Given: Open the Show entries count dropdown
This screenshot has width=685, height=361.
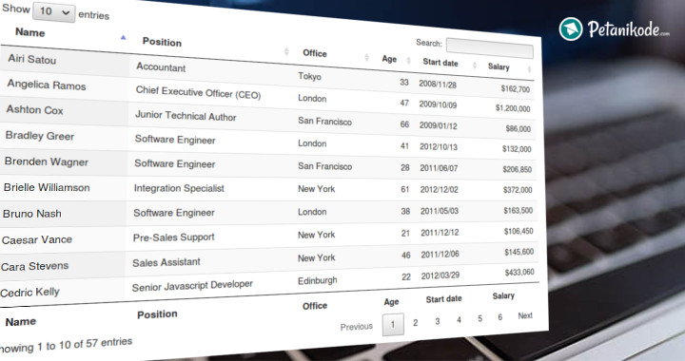Looking at the screenshot, I should [x=53, y=11].
